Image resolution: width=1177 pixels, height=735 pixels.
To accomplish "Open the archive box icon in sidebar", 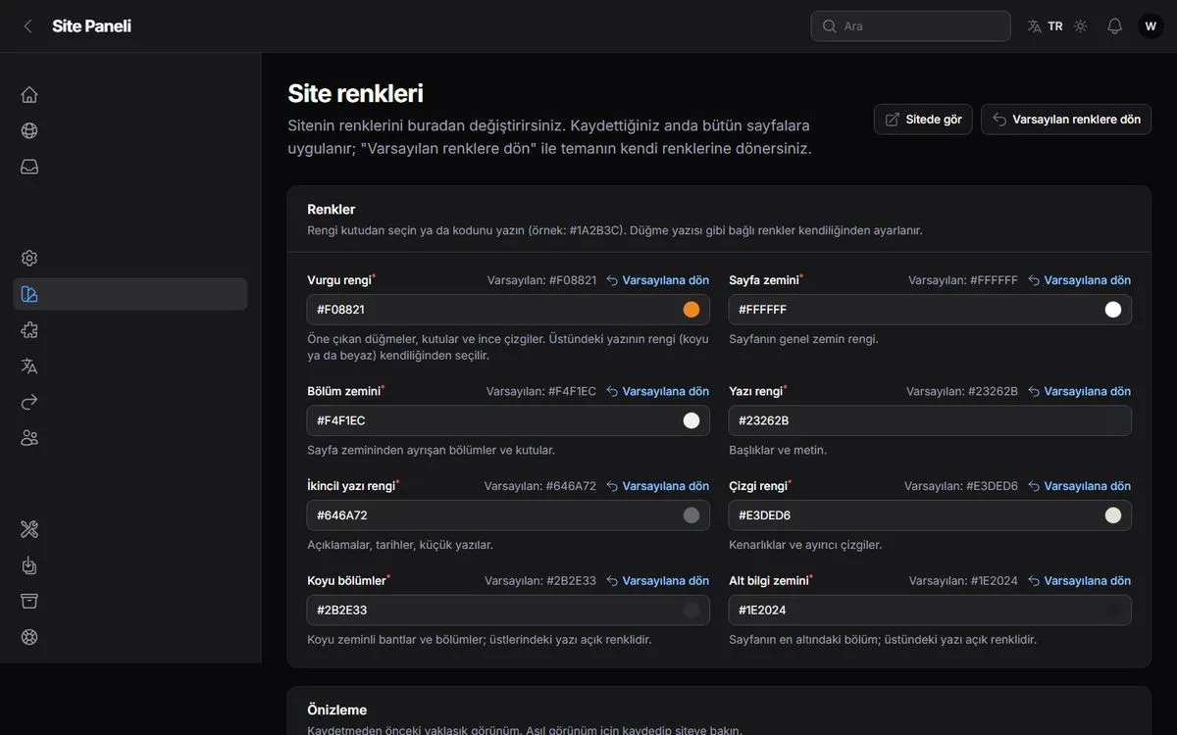I will tap(29, 601).
